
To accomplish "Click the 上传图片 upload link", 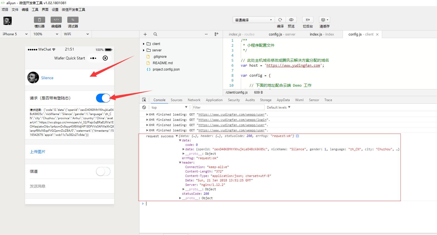I will [38, 152].
